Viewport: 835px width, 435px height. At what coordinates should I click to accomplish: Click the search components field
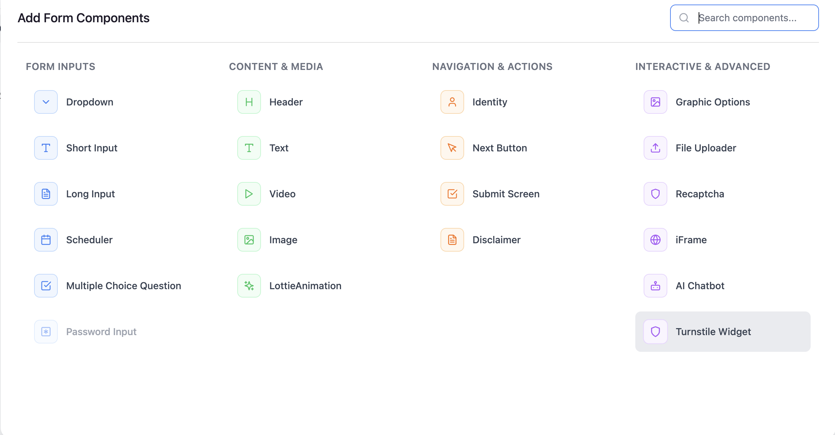tap(748, 17)
